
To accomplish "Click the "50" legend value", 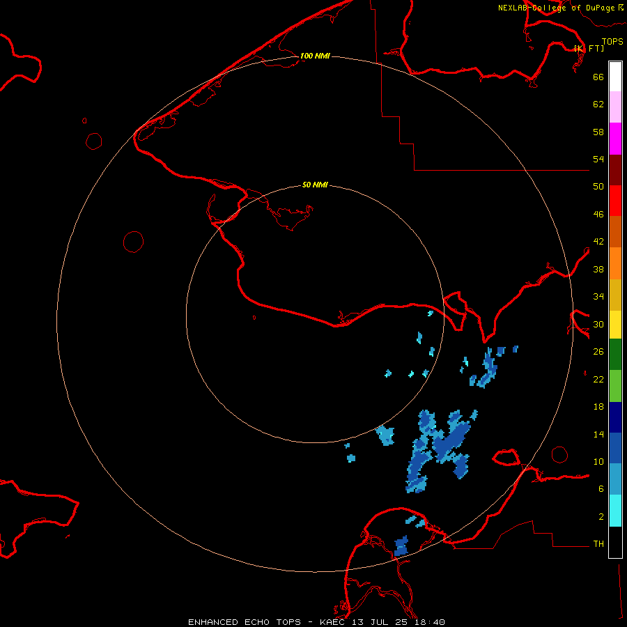I will click(x=598, y=187).
